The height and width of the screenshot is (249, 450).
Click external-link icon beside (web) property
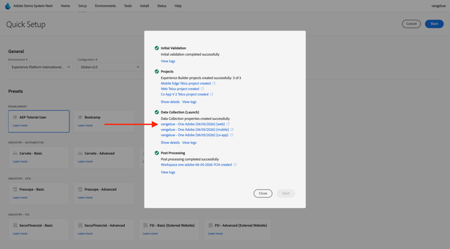click(228, 124)
